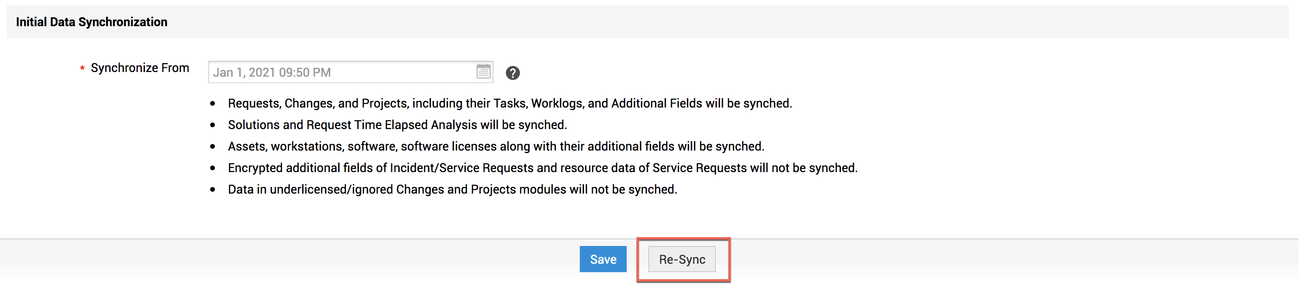Image resolution: width=1305 pixels, height=289 pixels.
Task: Click the Re-Sync button
Action: pyautogui.click(x=682, y=259)
